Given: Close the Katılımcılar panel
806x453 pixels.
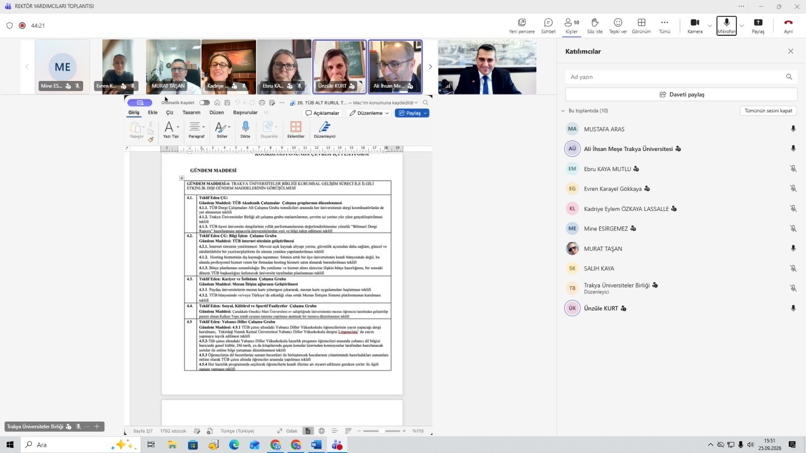Looking at the screenshot, I should pos(791,51).
